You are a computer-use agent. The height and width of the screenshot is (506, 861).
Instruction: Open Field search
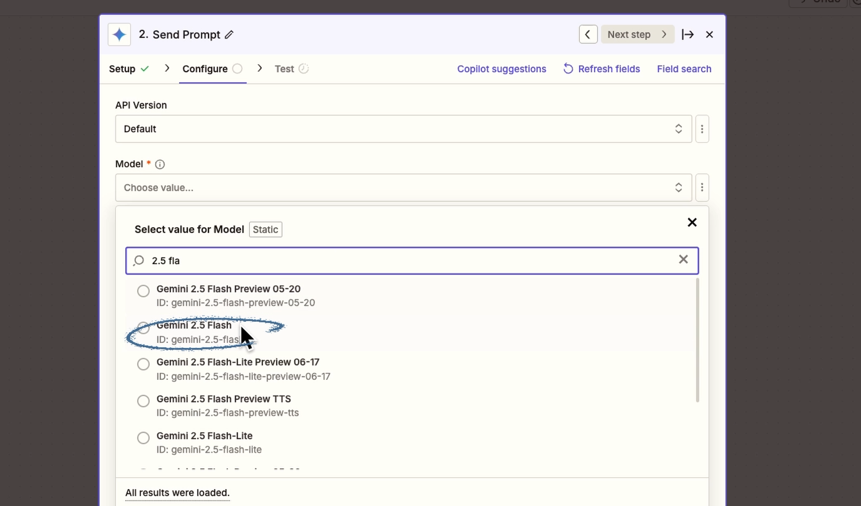[684, 69]
